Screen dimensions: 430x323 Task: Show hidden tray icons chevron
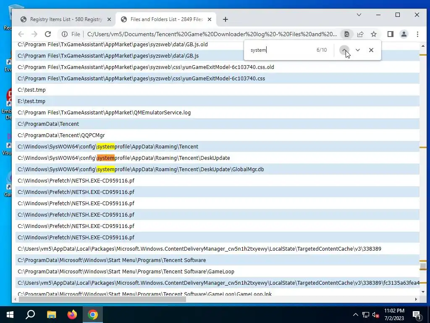(x=355, y=315)
